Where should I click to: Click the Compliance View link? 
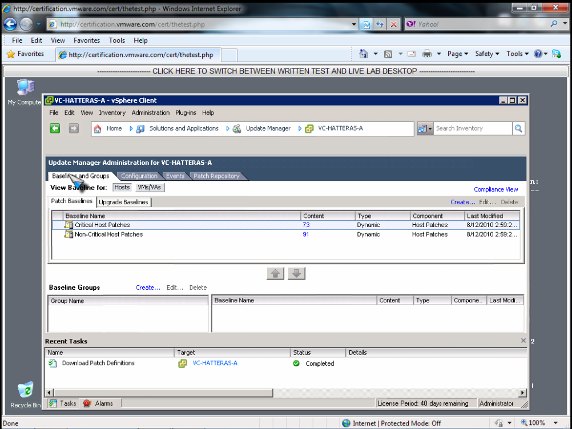click(496, 189)
